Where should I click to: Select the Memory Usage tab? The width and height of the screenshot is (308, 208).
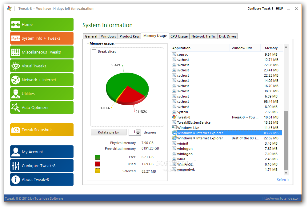pos(155,36)
